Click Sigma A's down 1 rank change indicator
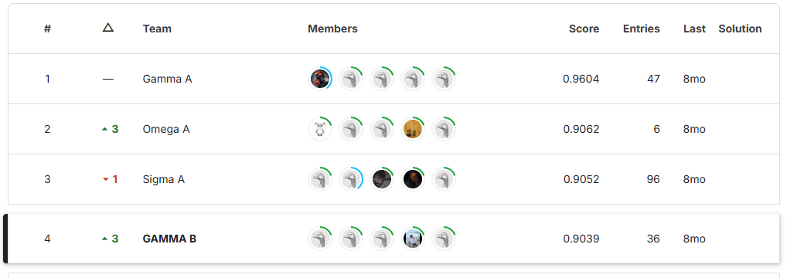787x278 pixels. (x=110, y=179)
